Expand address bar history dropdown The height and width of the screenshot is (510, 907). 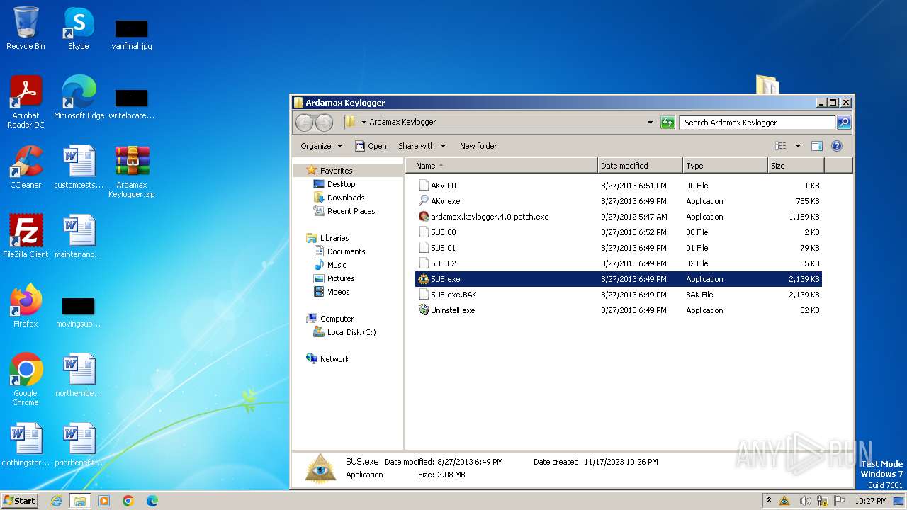click(650, 123)
